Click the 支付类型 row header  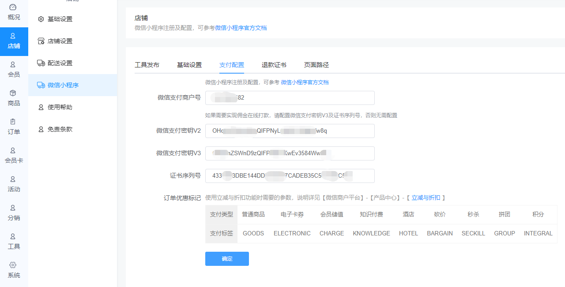click(x=221, y=215)
